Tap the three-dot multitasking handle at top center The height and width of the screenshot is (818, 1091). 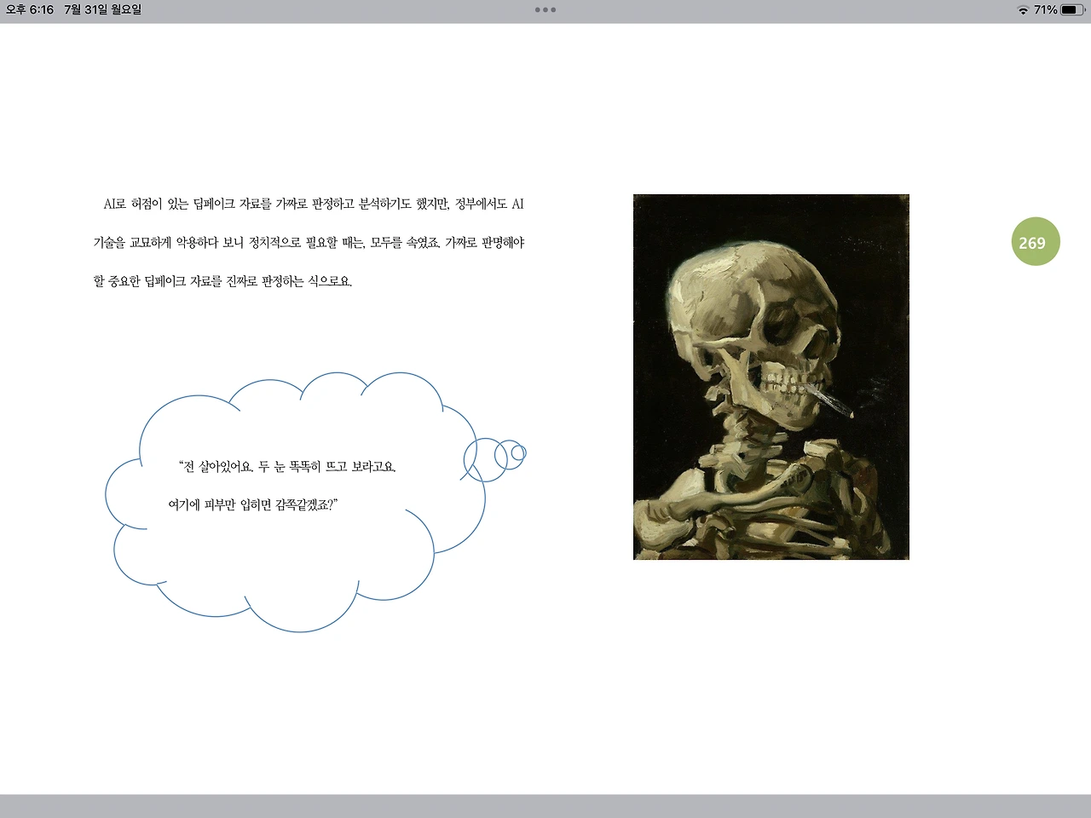point(545,10)
